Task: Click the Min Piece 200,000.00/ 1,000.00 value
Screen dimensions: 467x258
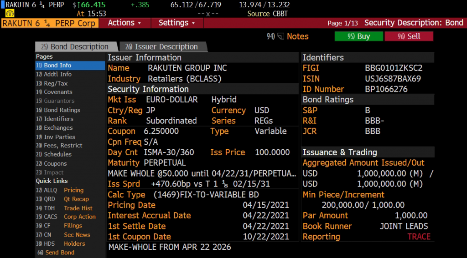Action: pyautogui.click(x=363, y=205)
